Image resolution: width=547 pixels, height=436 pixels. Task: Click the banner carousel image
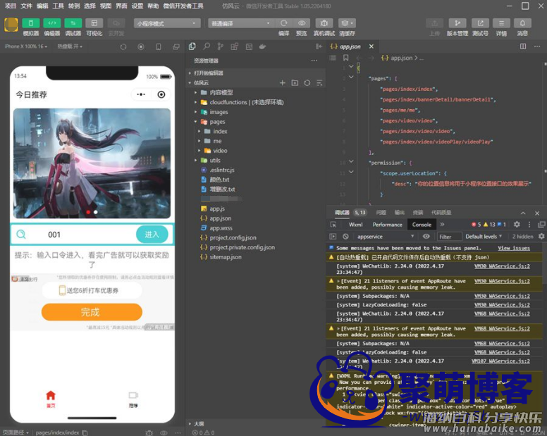tap(92, 163)
